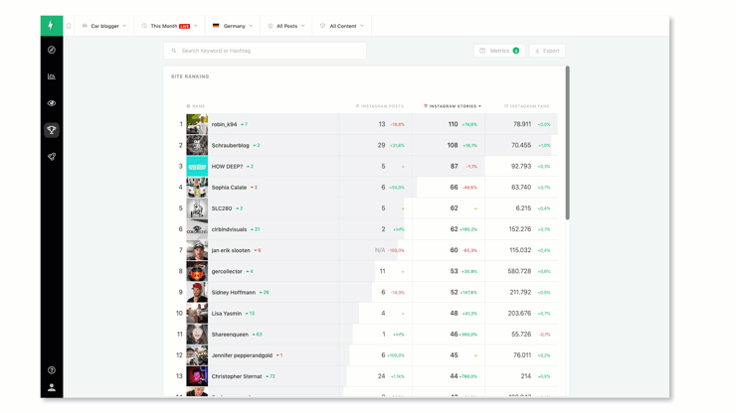Open the rocket icon in sidebar
The width and height of the screenshot is (736, 413).
[52, 157]
